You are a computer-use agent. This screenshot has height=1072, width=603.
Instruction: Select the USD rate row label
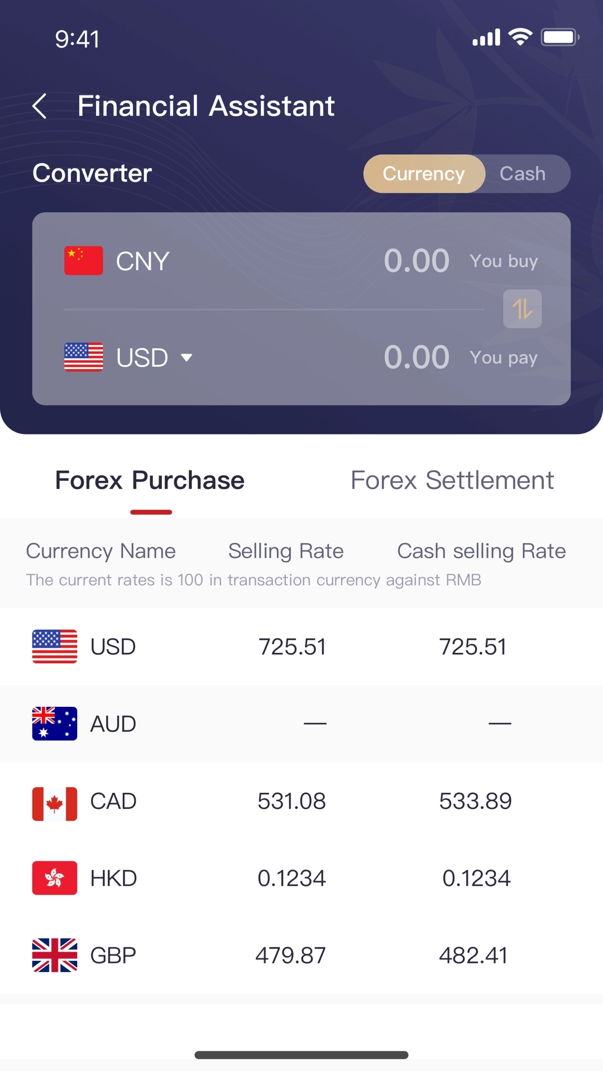point(113,647)
